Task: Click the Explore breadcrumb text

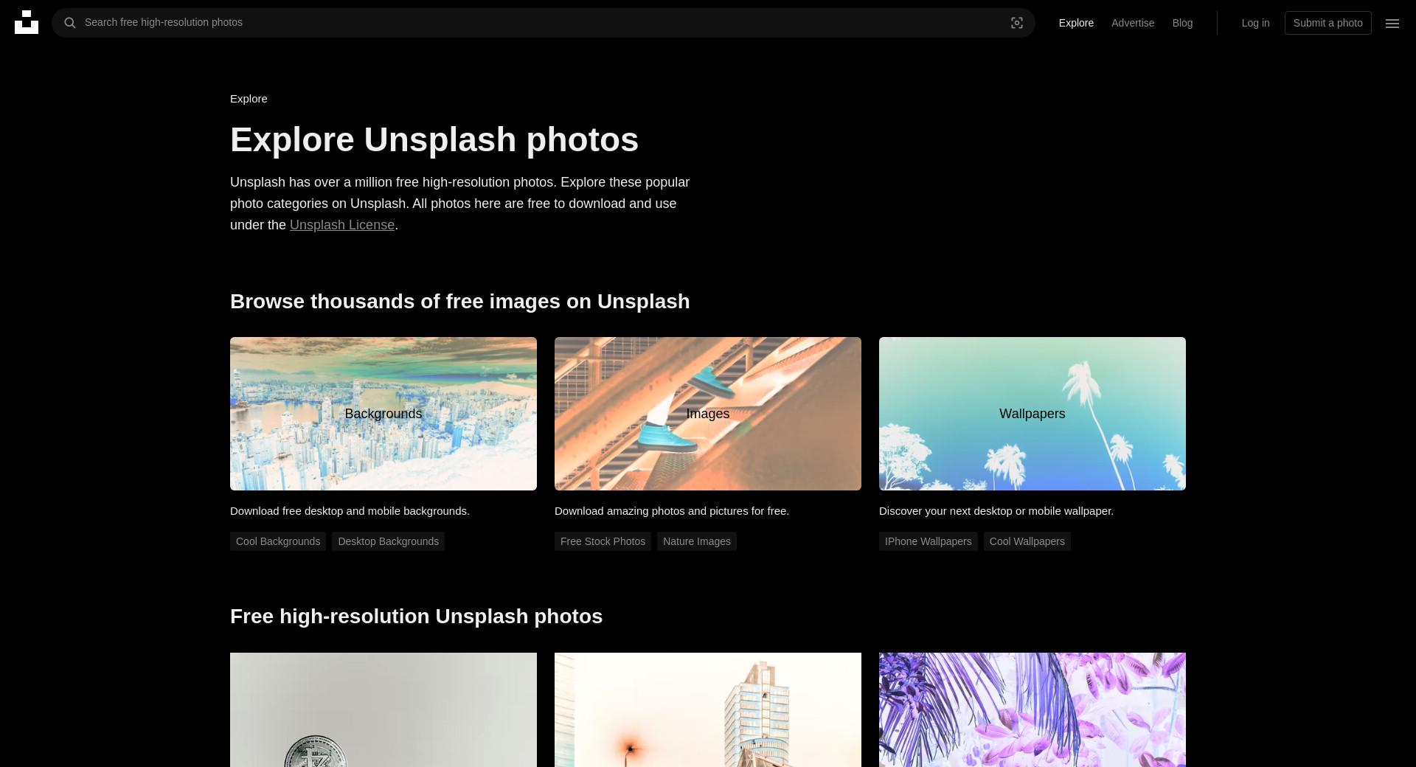Action: [x=249, y=99]
